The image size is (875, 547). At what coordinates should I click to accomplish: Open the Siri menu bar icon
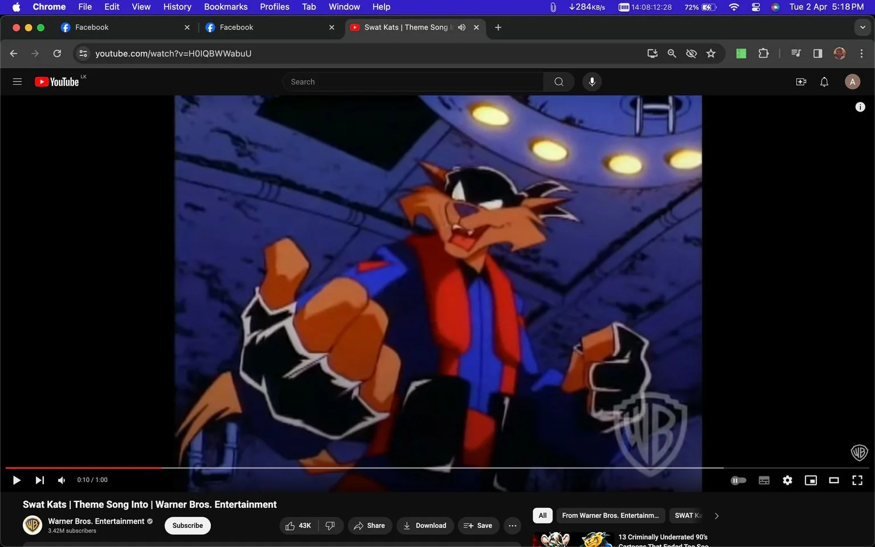(x=775, y=7)
